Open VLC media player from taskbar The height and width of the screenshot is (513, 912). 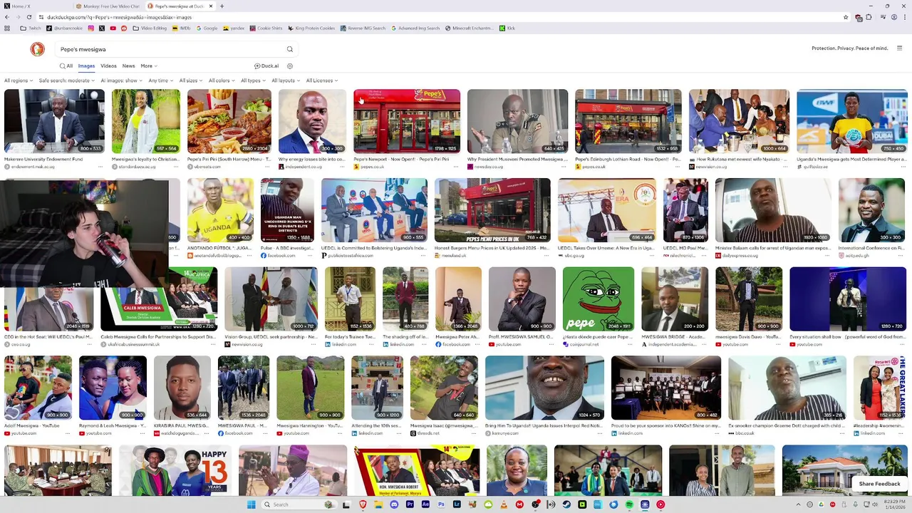click(x=504, y=504)
